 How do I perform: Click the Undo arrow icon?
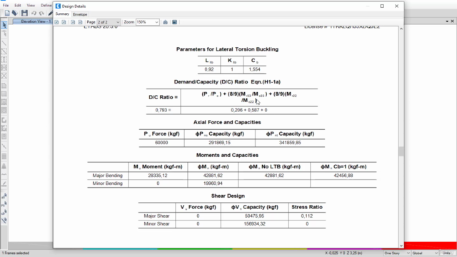click(34, 14)
